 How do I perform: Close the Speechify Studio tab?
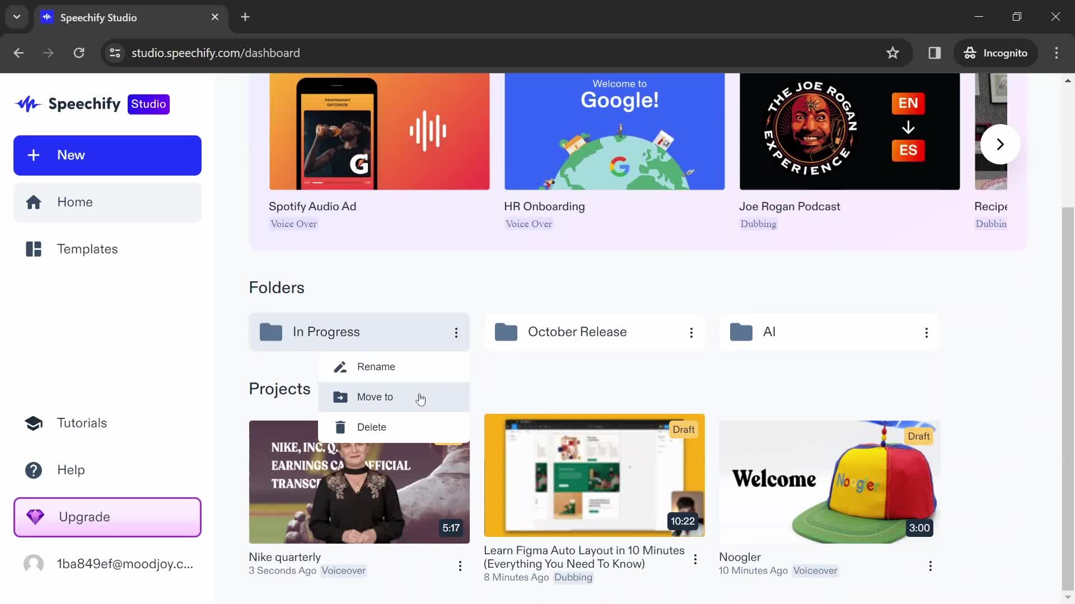(x=215, y=17)
